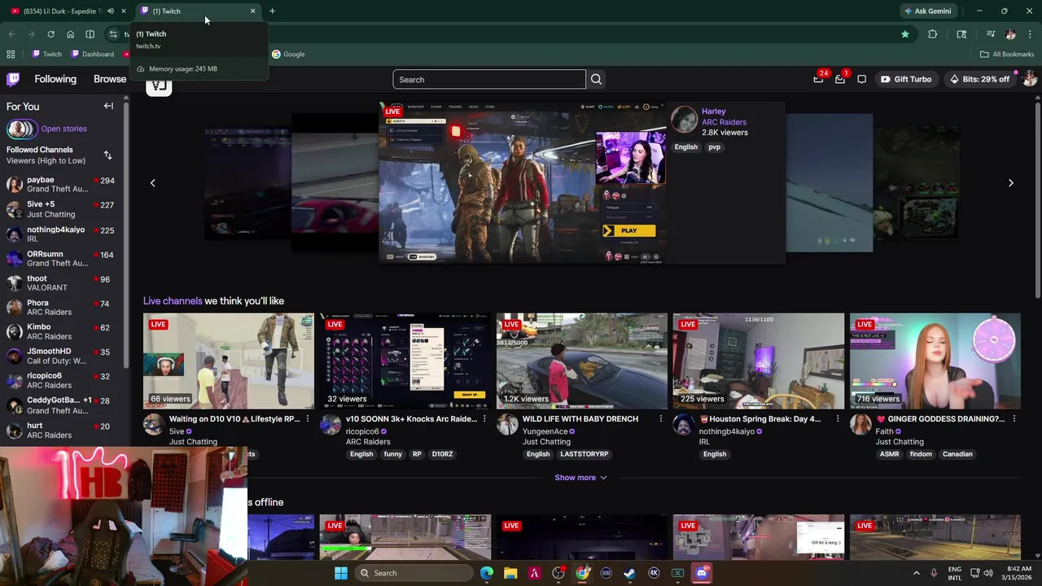Sort followed channels with the arrows icon
The image size is (1042, 586).
tap(107, 155)
